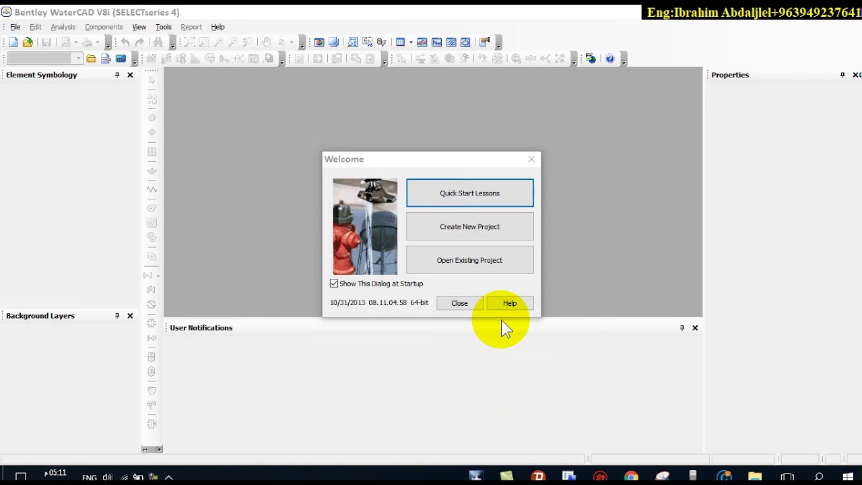Screen dimensions: 862x485
Task: Open the Contours toolbar icon
Action: (x=451, y=42)
